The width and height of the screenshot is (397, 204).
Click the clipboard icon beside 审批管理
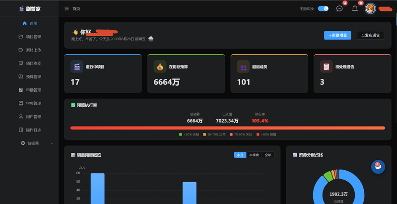pyautogui.click(x=21, y=90)
